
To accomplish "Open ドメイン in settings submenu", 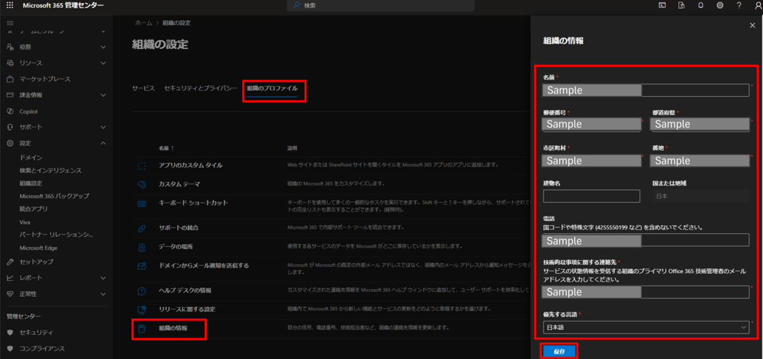I will 31,157.
